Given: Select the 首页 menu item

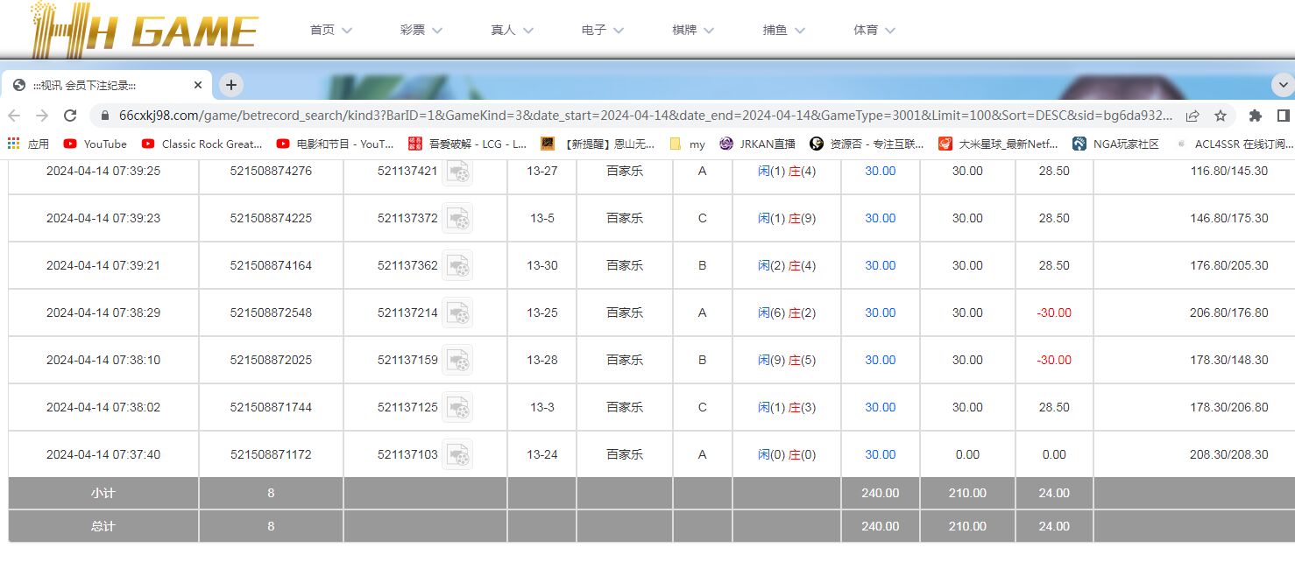Looking at the screenshot, I should [330, 30].
